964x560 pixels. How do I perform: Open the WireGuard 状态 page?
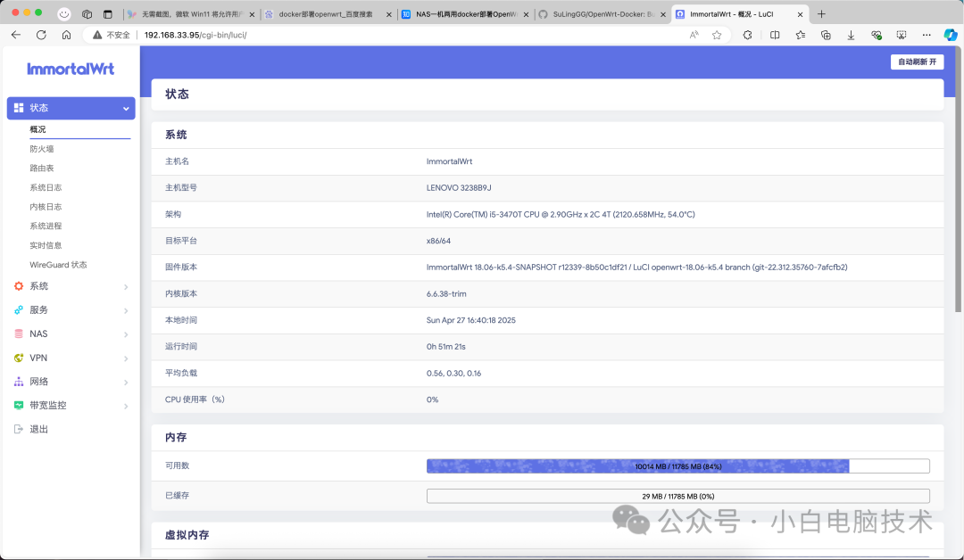click(58, 265)
